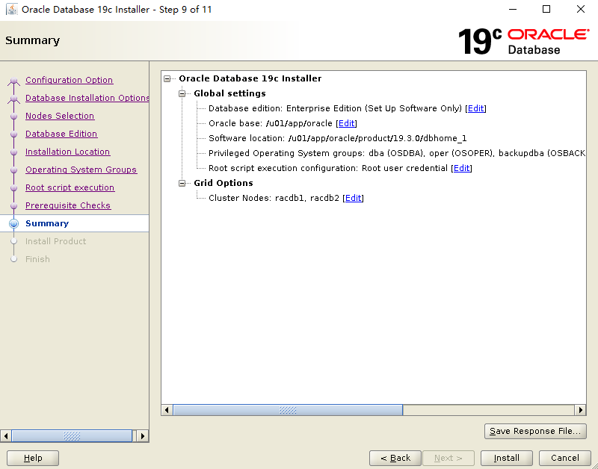598x469 pixels.
Task: Collapse the Grid Options tree node
Action: point(182,183)
